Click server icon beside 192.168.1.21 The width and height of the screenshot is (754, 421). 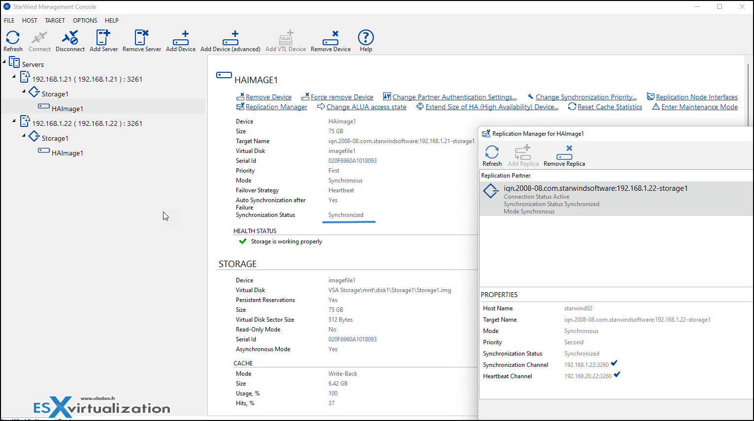(25, 77)
